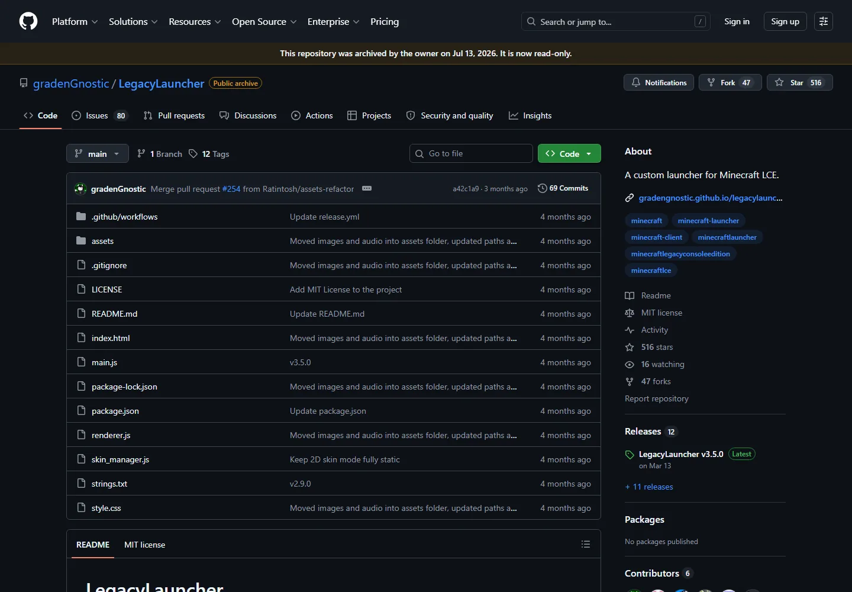Open the style.css file
The height and width of the screenshot is (592, 852).
[x=106, y=508]
